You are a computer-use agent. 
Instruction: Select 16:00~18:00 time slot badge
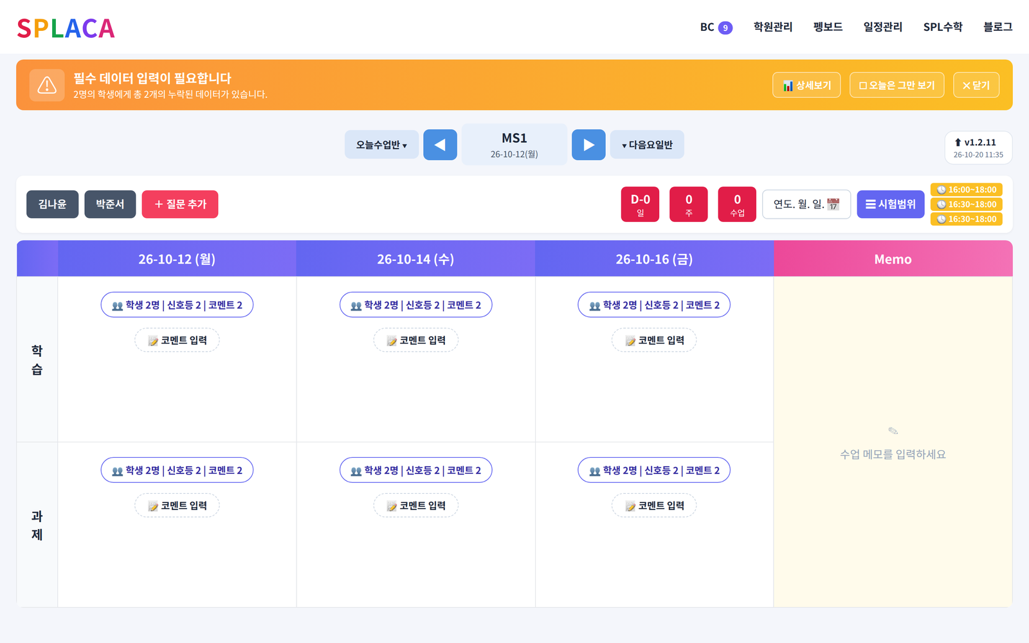click(967, 190)
